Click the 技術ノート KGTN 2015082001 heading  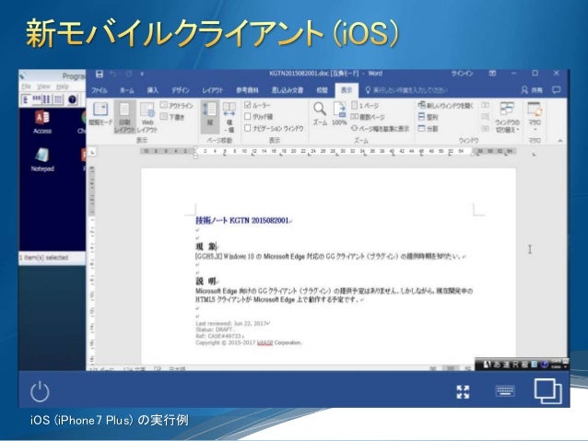click(242, 220)
